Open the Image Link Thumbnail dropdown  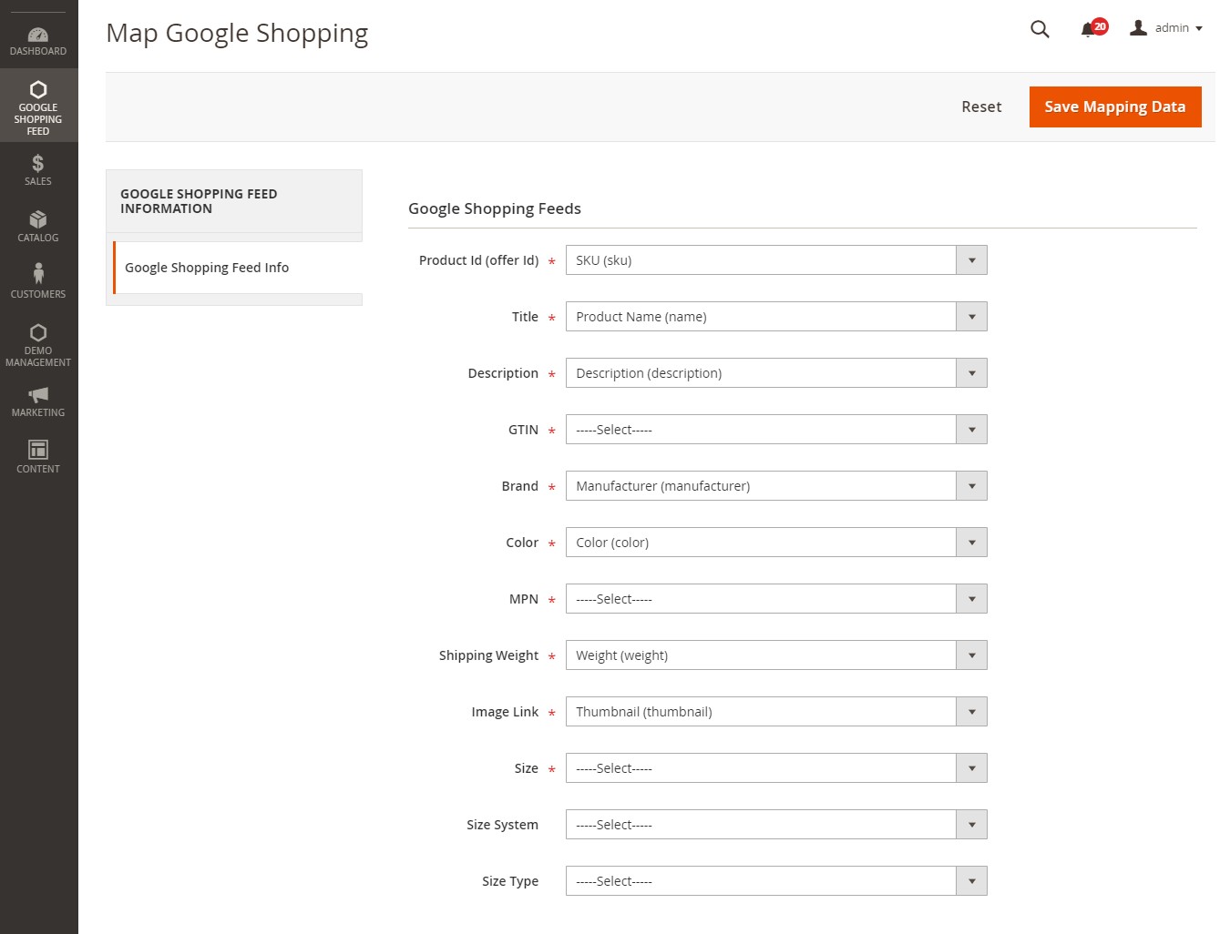776,712
